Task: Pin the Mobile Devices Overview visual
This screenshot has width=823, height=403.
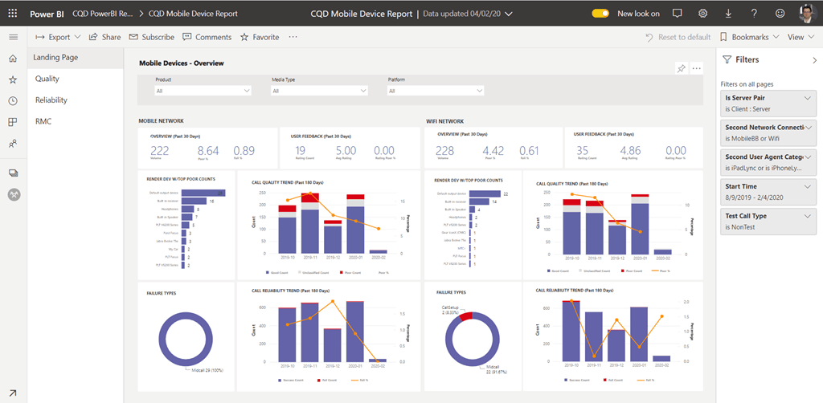Action: (682, 68)
